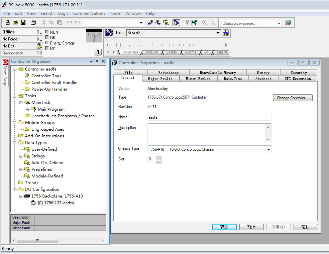Switch to the Nonvolatile Memory tab

218,73
